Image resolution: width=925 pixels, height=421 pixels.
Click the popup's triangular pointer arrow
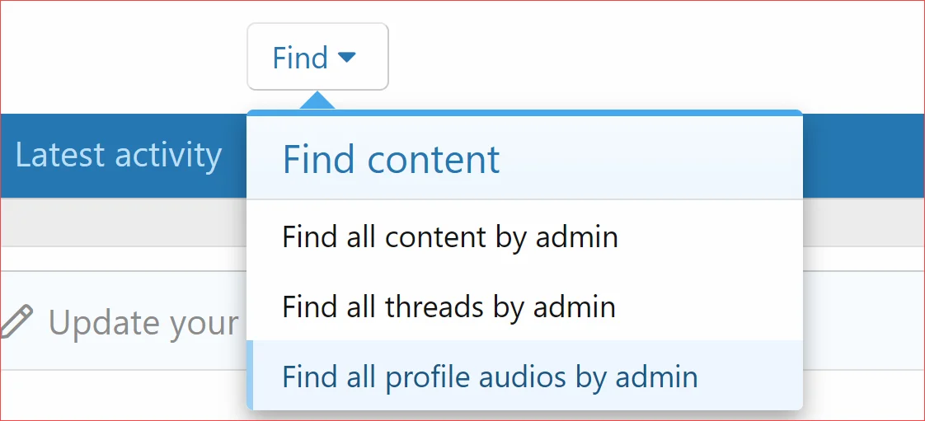click(x=317, y=101)
